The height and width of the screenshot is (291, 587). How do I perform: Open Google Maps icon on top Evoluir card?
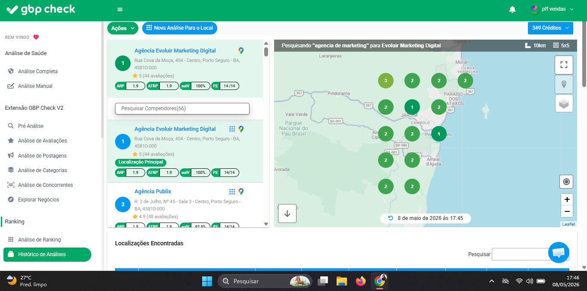coord(241,51)
